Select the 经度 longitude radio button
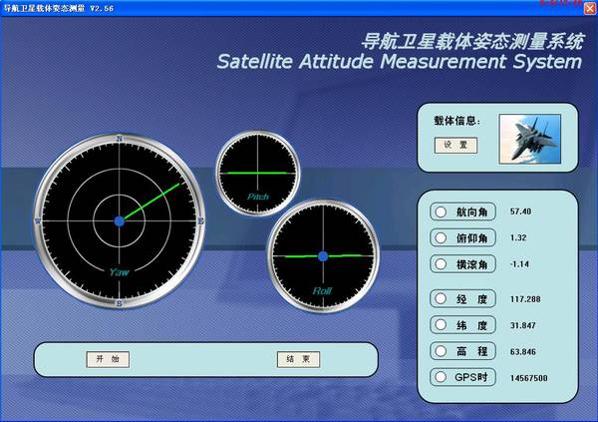The height and width of the screenshot is (422, 598). pos(441,298)
